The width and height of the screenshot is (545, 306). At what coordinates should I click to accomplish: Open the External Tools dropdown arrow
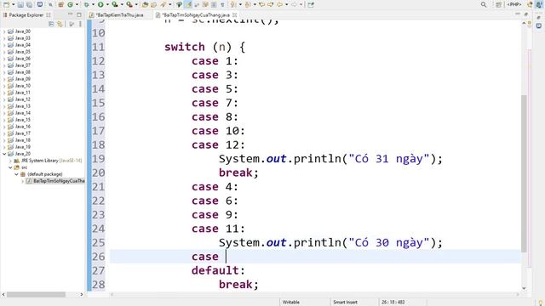pos(136,5)
